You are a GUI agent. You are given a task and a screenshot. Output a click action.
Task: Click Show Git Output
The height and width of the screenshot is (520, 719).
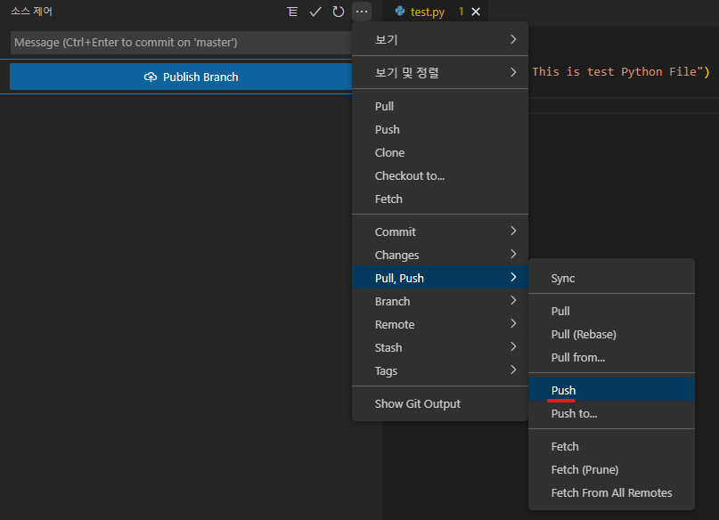[x=440, y=403]
